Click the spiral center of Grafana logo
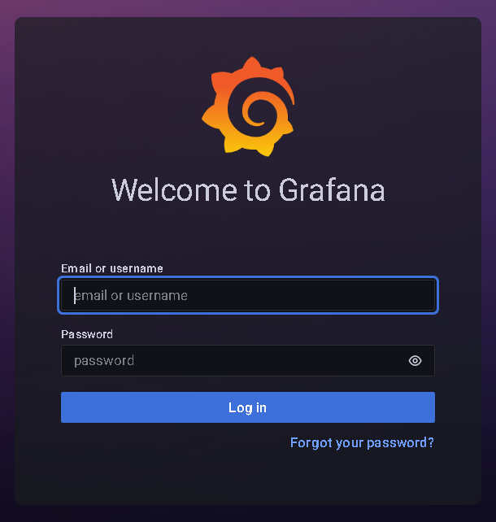Screen dimensions: 496x522 tap(256, 110)
